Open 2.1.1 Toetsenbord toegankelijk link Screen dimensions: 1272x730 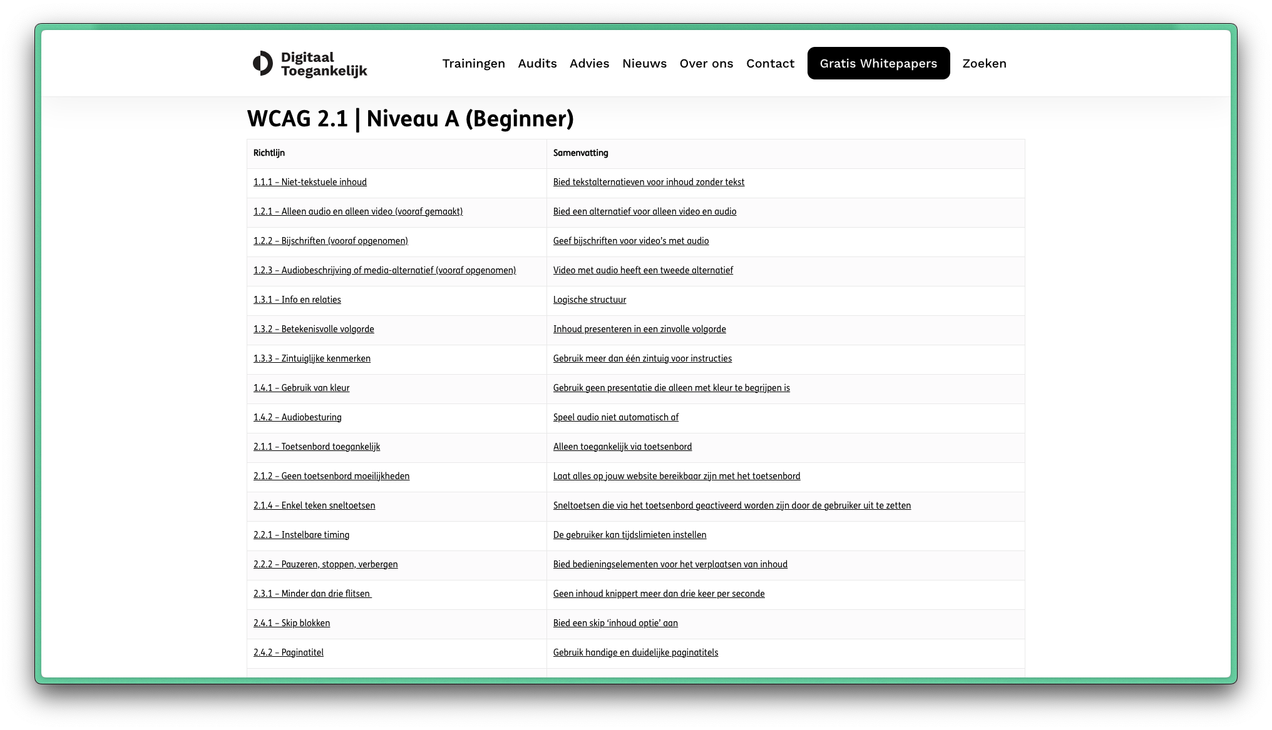[316, 447]
